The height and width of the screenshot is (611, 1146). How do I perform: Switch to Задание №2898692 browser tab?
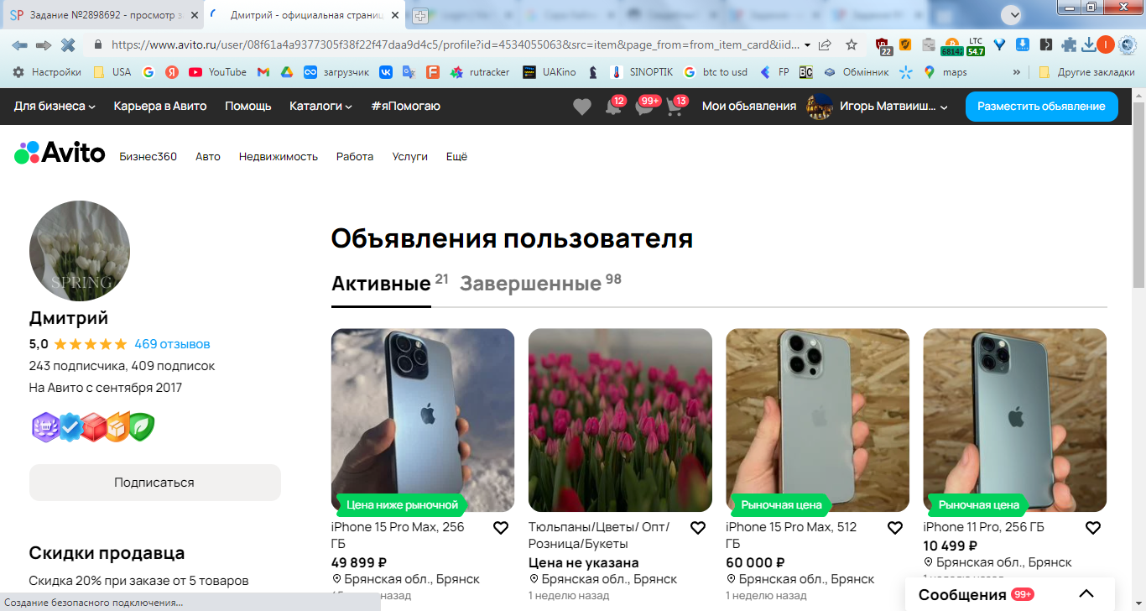click(x=102, y=15)
